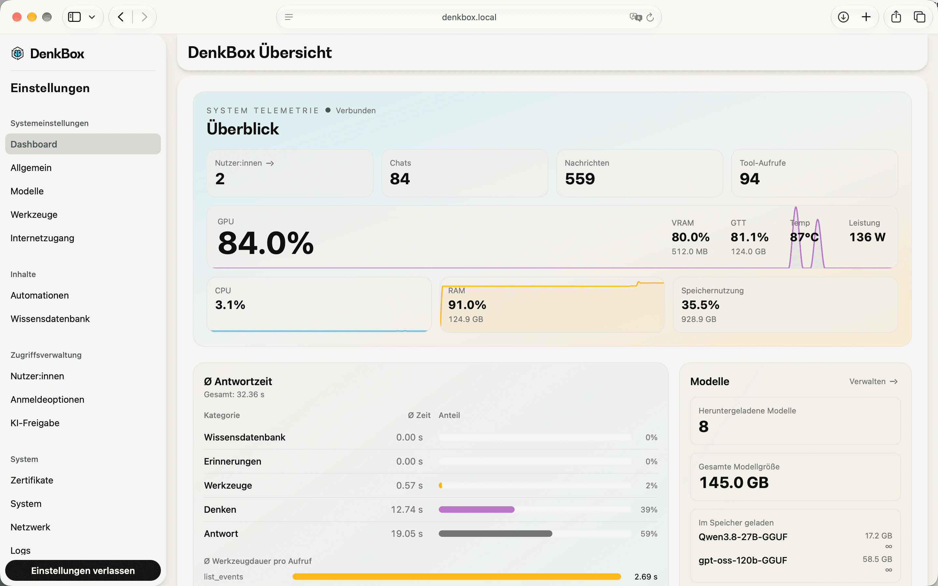The image size is (938, 586).
Task: Click the Einstellungen verlassen button
Action: tap(83, 570)
